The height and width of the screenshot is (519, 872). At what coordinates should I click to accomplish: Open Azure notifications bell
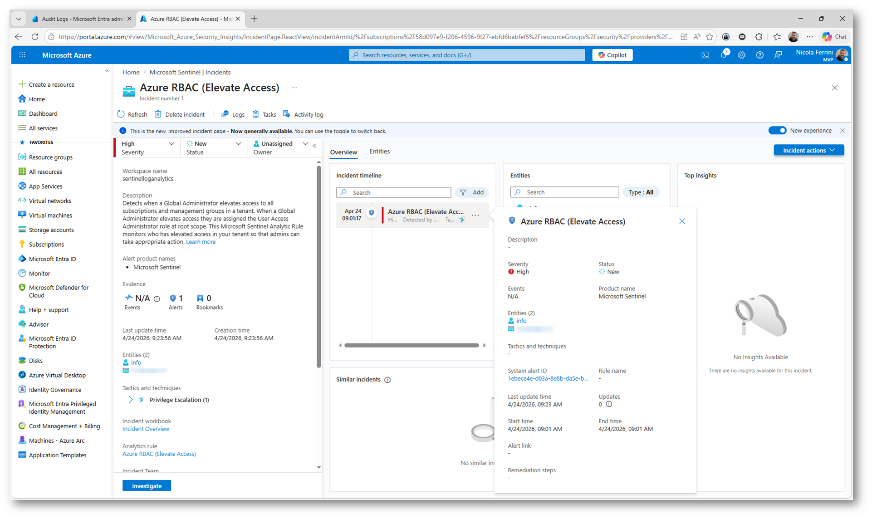(724, 55)
